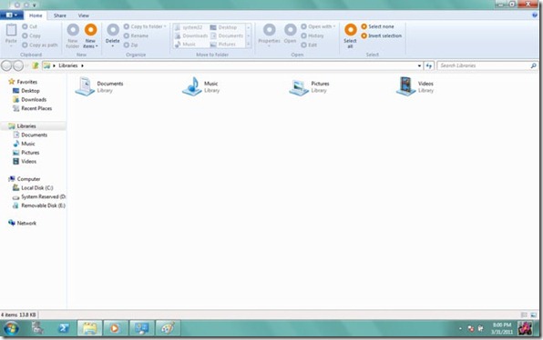Click the Properties ribbon button
Viewport: 543px width, 340px height.
pyautogui.click(x=269, y=35)
